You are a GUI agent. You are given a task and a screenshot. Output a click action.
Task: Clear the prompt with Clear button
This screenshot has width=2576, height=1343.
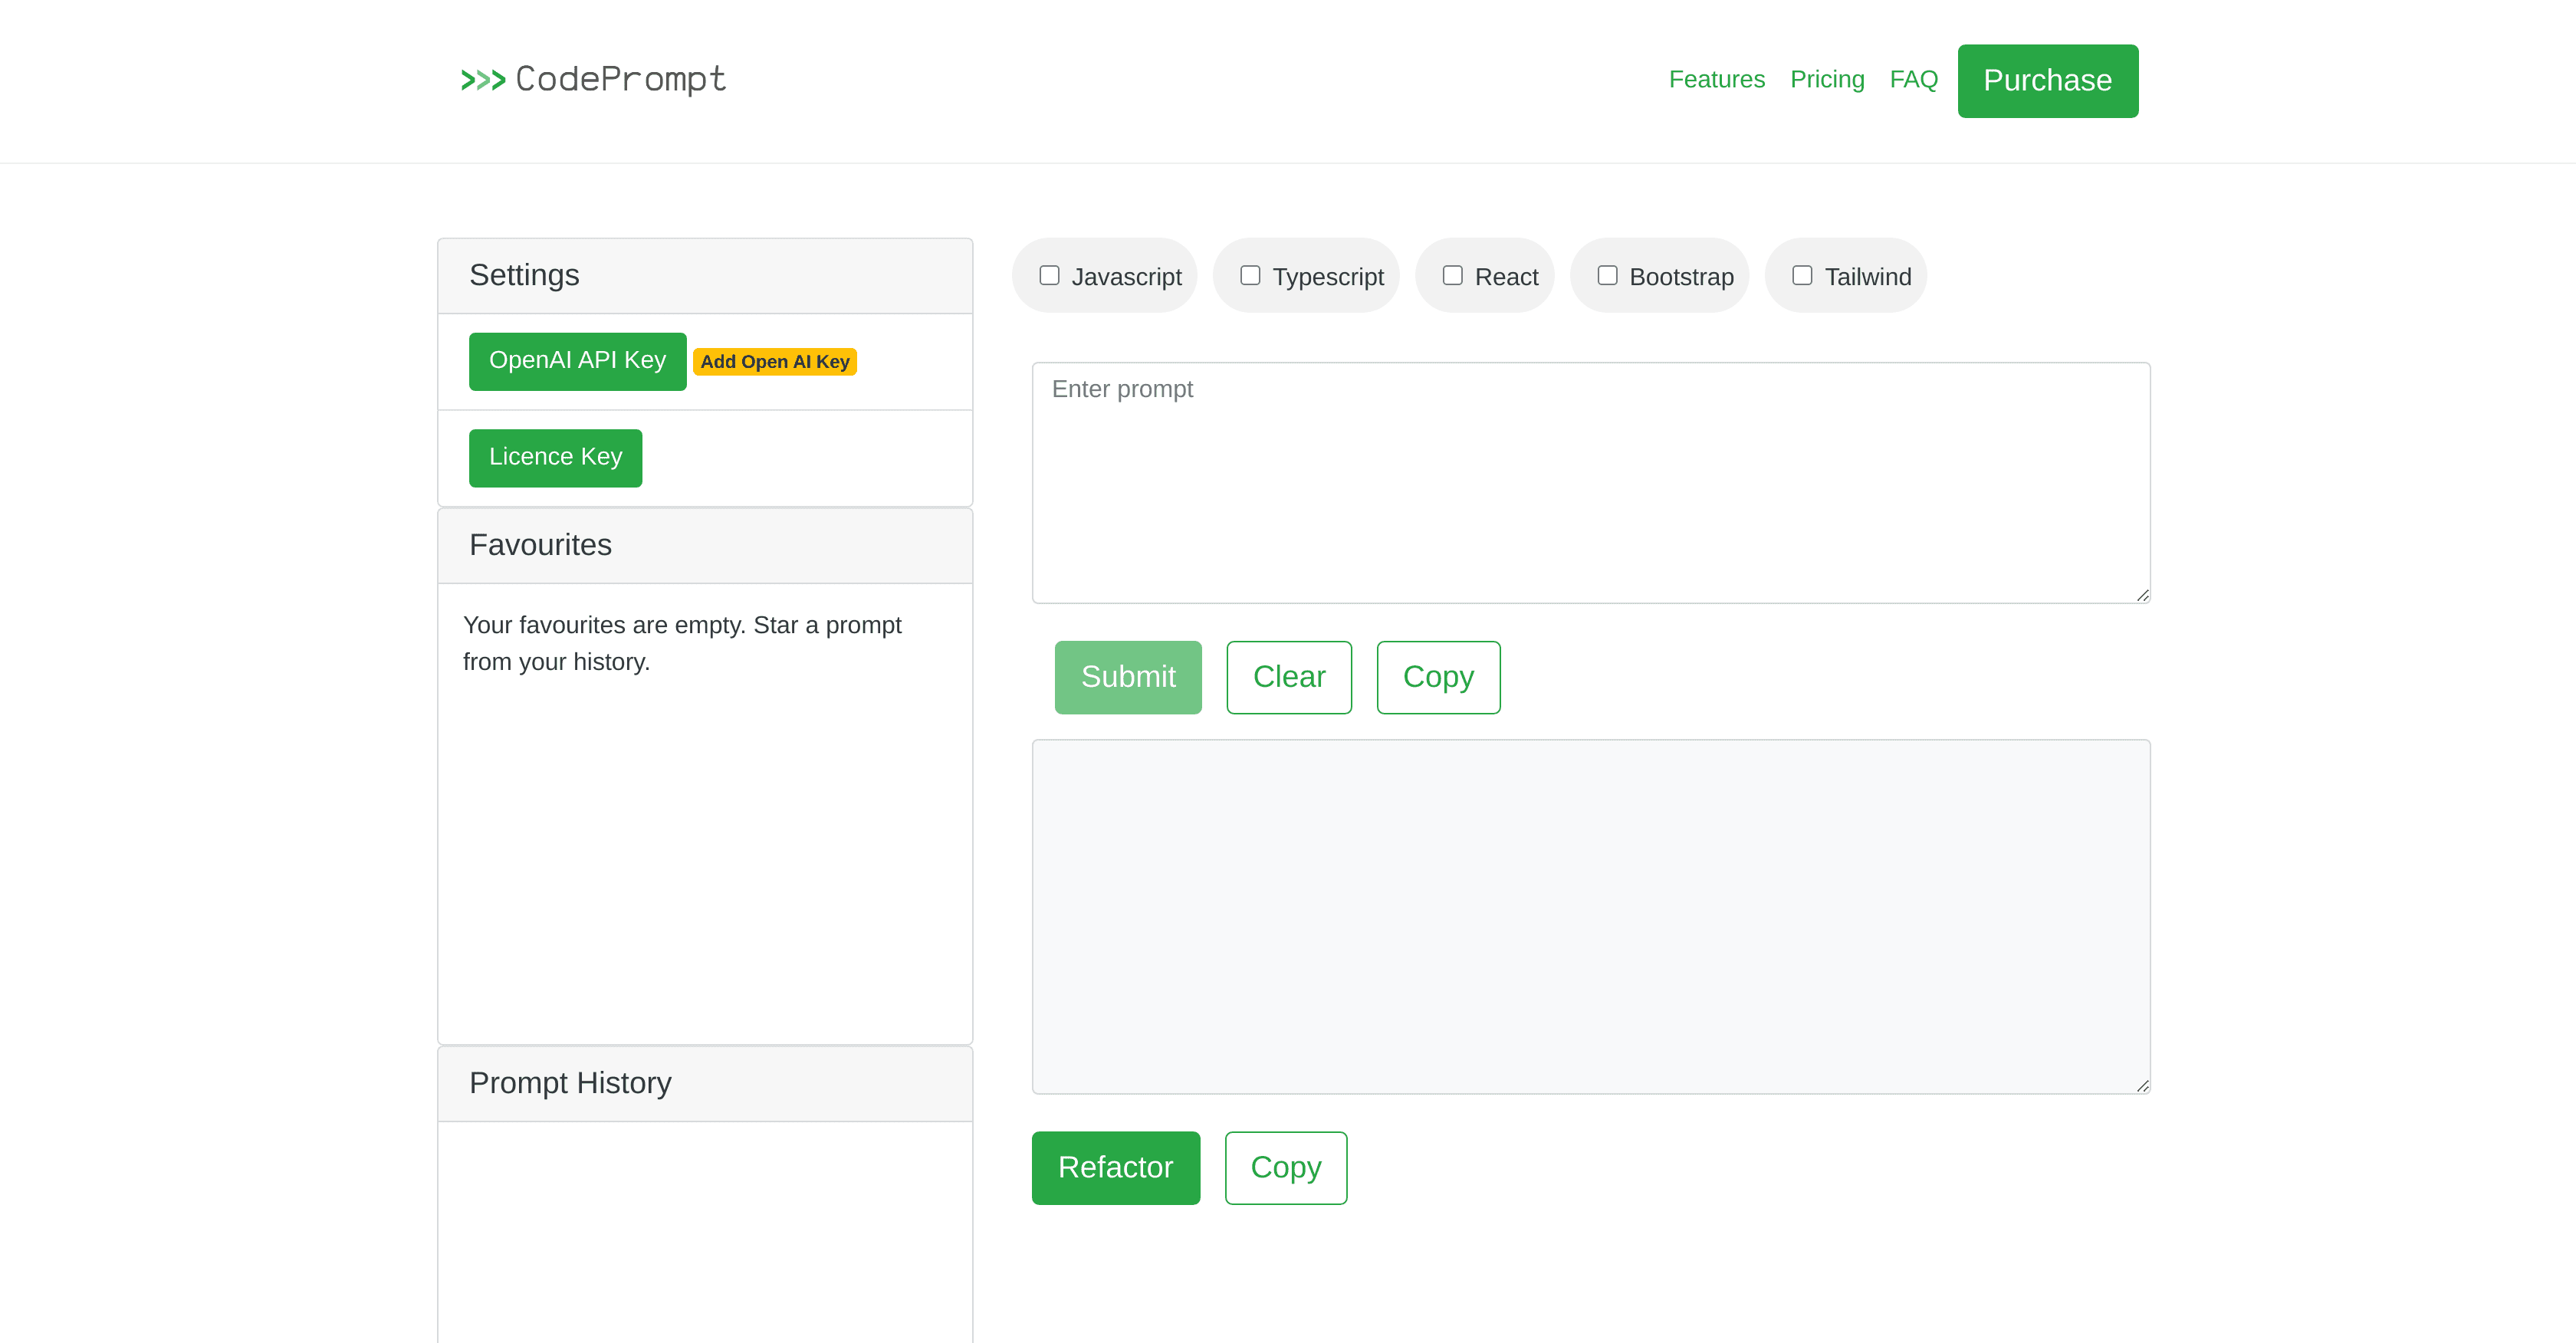pyautogui.click(x=1288, y=677)
